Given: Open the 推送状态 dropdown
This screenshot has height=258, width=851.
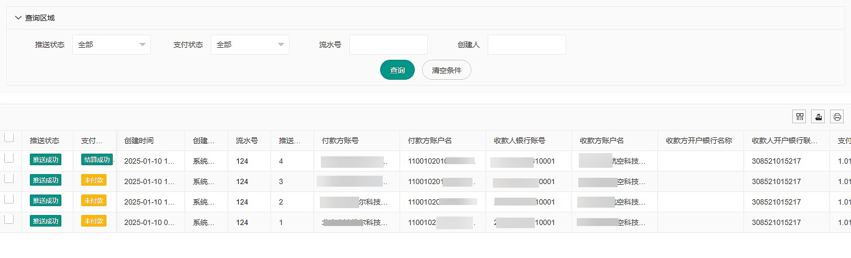Looking at the screenshot, I should click(x=111, y=45).
